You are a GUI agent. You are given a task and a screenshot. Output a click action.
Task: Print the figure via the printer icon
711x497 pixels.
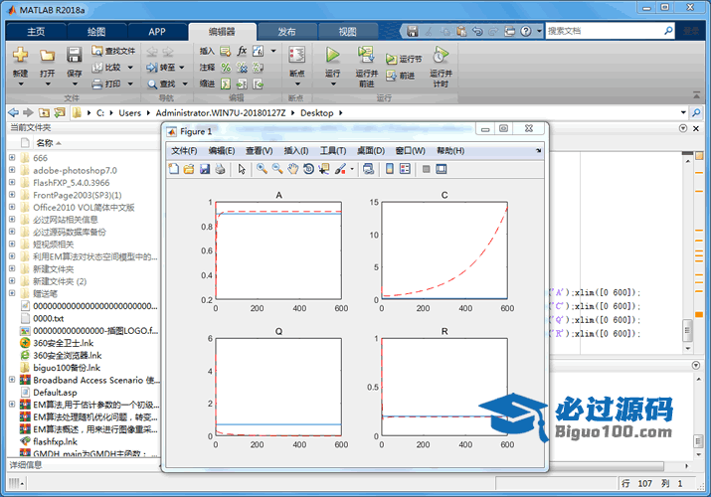220,169
